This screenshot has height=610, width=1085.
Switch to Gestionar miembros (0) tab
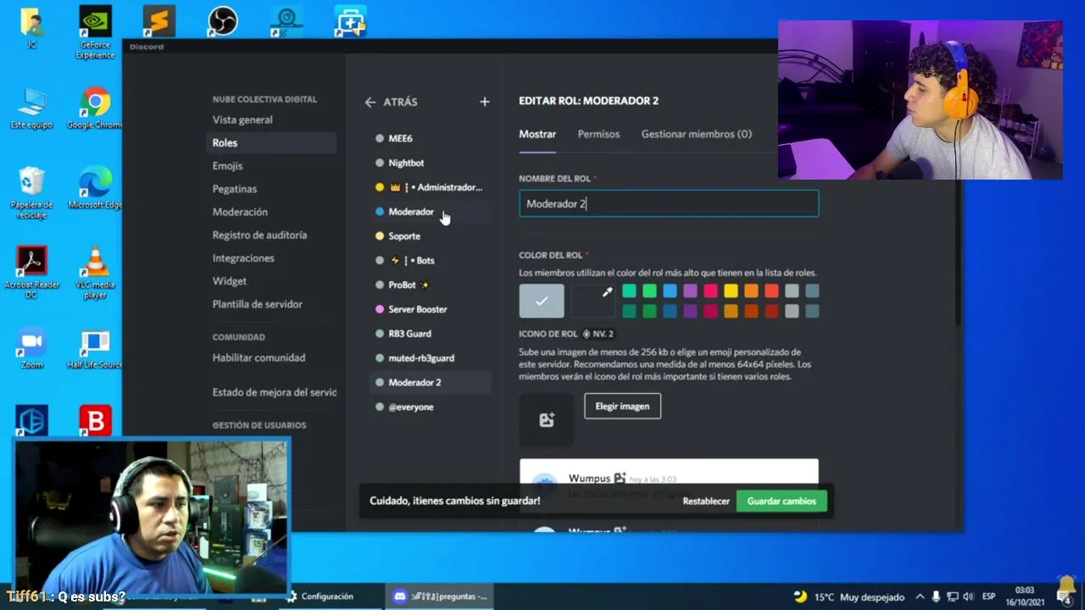[x=696, y=134]
